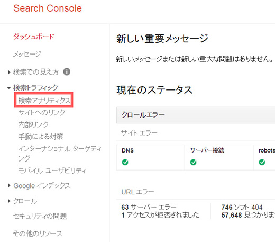Click the 新しい重要メッセージ heading
This screenshot has width=275, height=242.
click(x=162, y=39)
